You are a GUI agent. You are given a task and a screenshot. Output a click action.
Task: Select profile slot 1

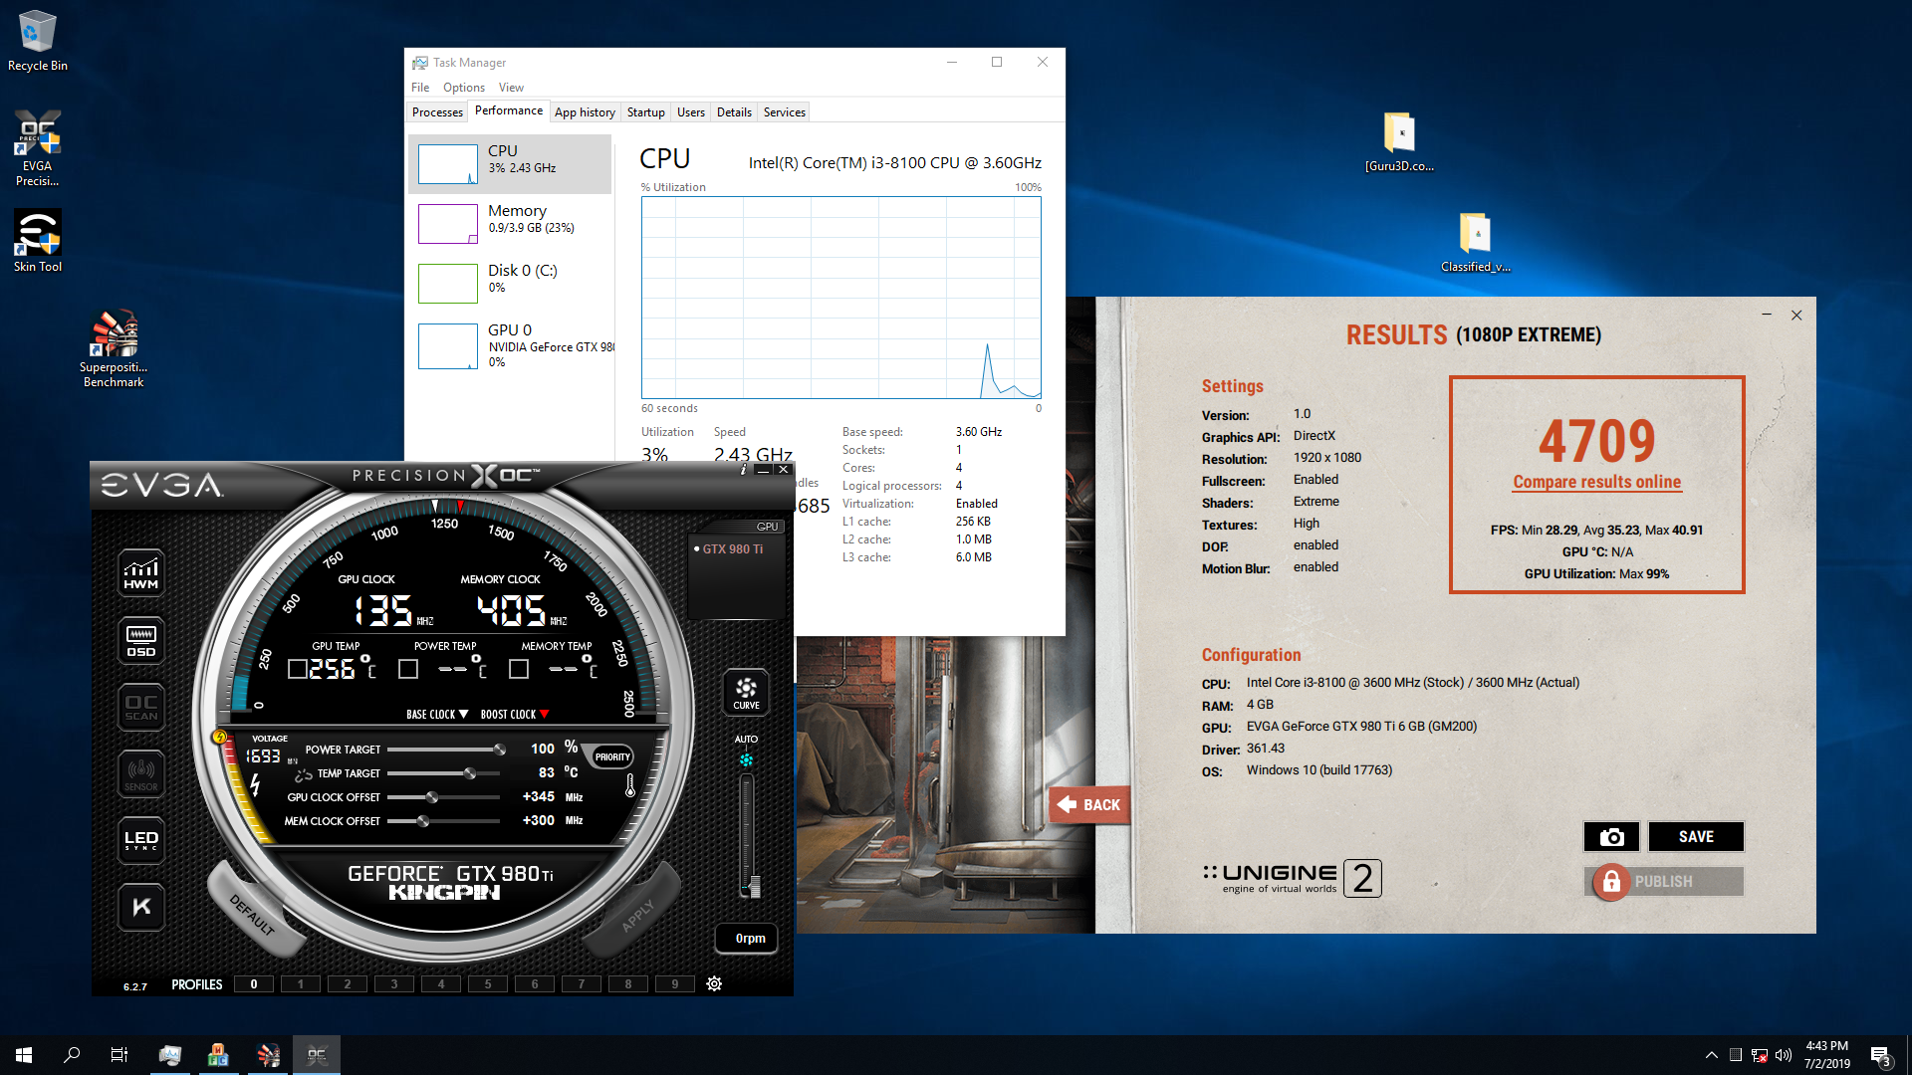click(301, 984)
